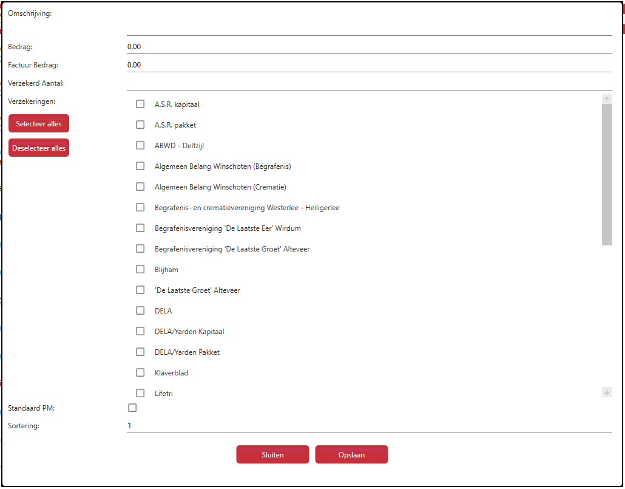Save the form with Opslaan

click(351, 454)
